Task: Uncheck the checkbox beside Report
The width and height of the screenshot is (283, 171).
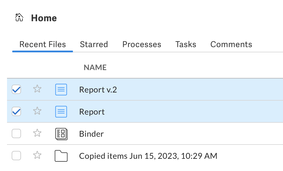Action: [x=16, y=111]
